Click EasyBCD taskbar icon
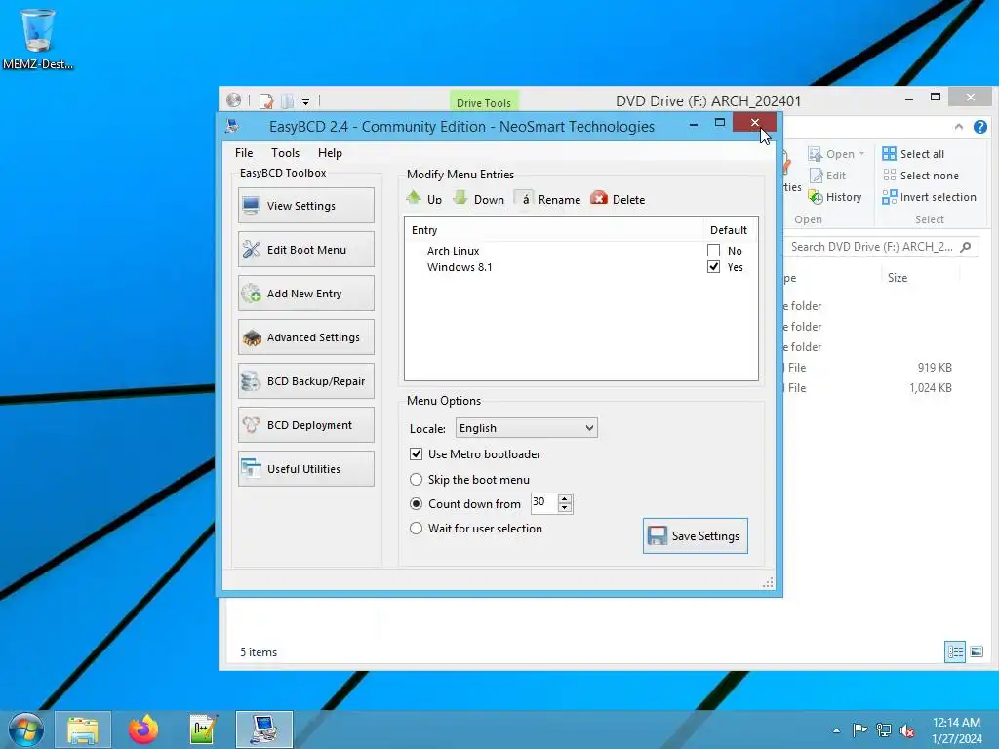Image resolution: width=999 pixels, height=749 pixels. 263,729
